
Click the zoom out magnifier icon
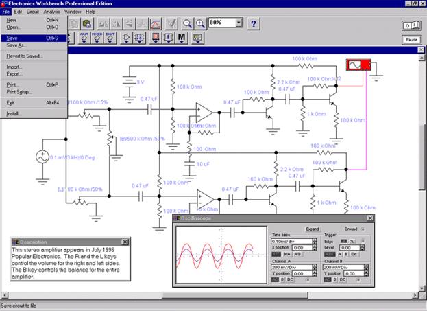click(x=187, y=24)
